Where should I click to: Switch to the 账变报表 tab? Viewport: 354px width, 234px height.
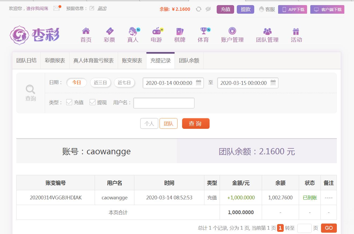tap(132, 61)
